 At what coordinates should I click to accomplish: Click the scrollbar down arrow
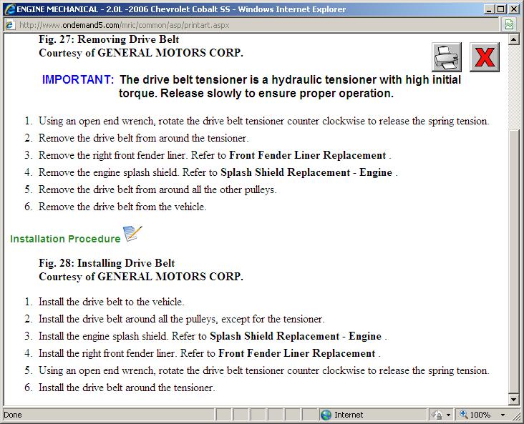tap(513, 399)
